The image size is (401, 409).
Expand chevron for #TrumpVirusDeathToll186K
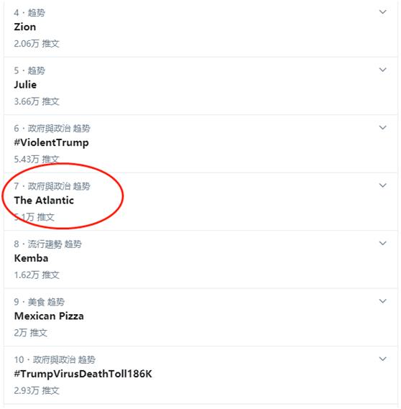point(382,359)
